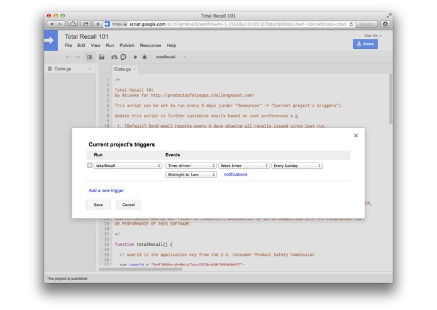The image size is (437, 310).
Task: Click the "Current project's triggers" dialog heading
Action: (121, 144)
